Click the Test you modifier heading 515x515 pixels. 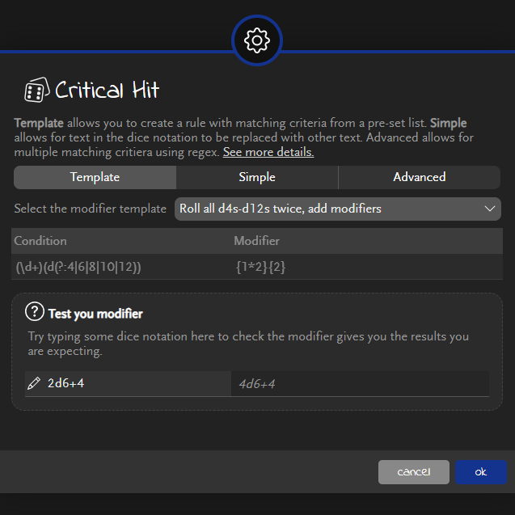click(95, 314)
